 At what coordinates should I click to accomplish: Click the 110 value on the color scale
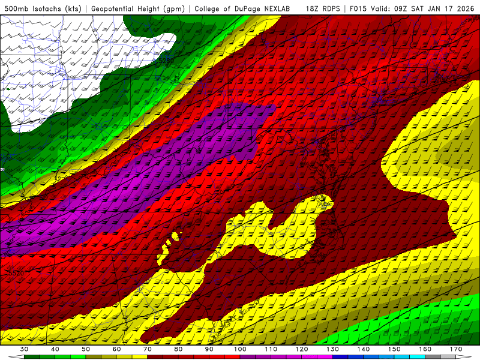coord(271,349)
